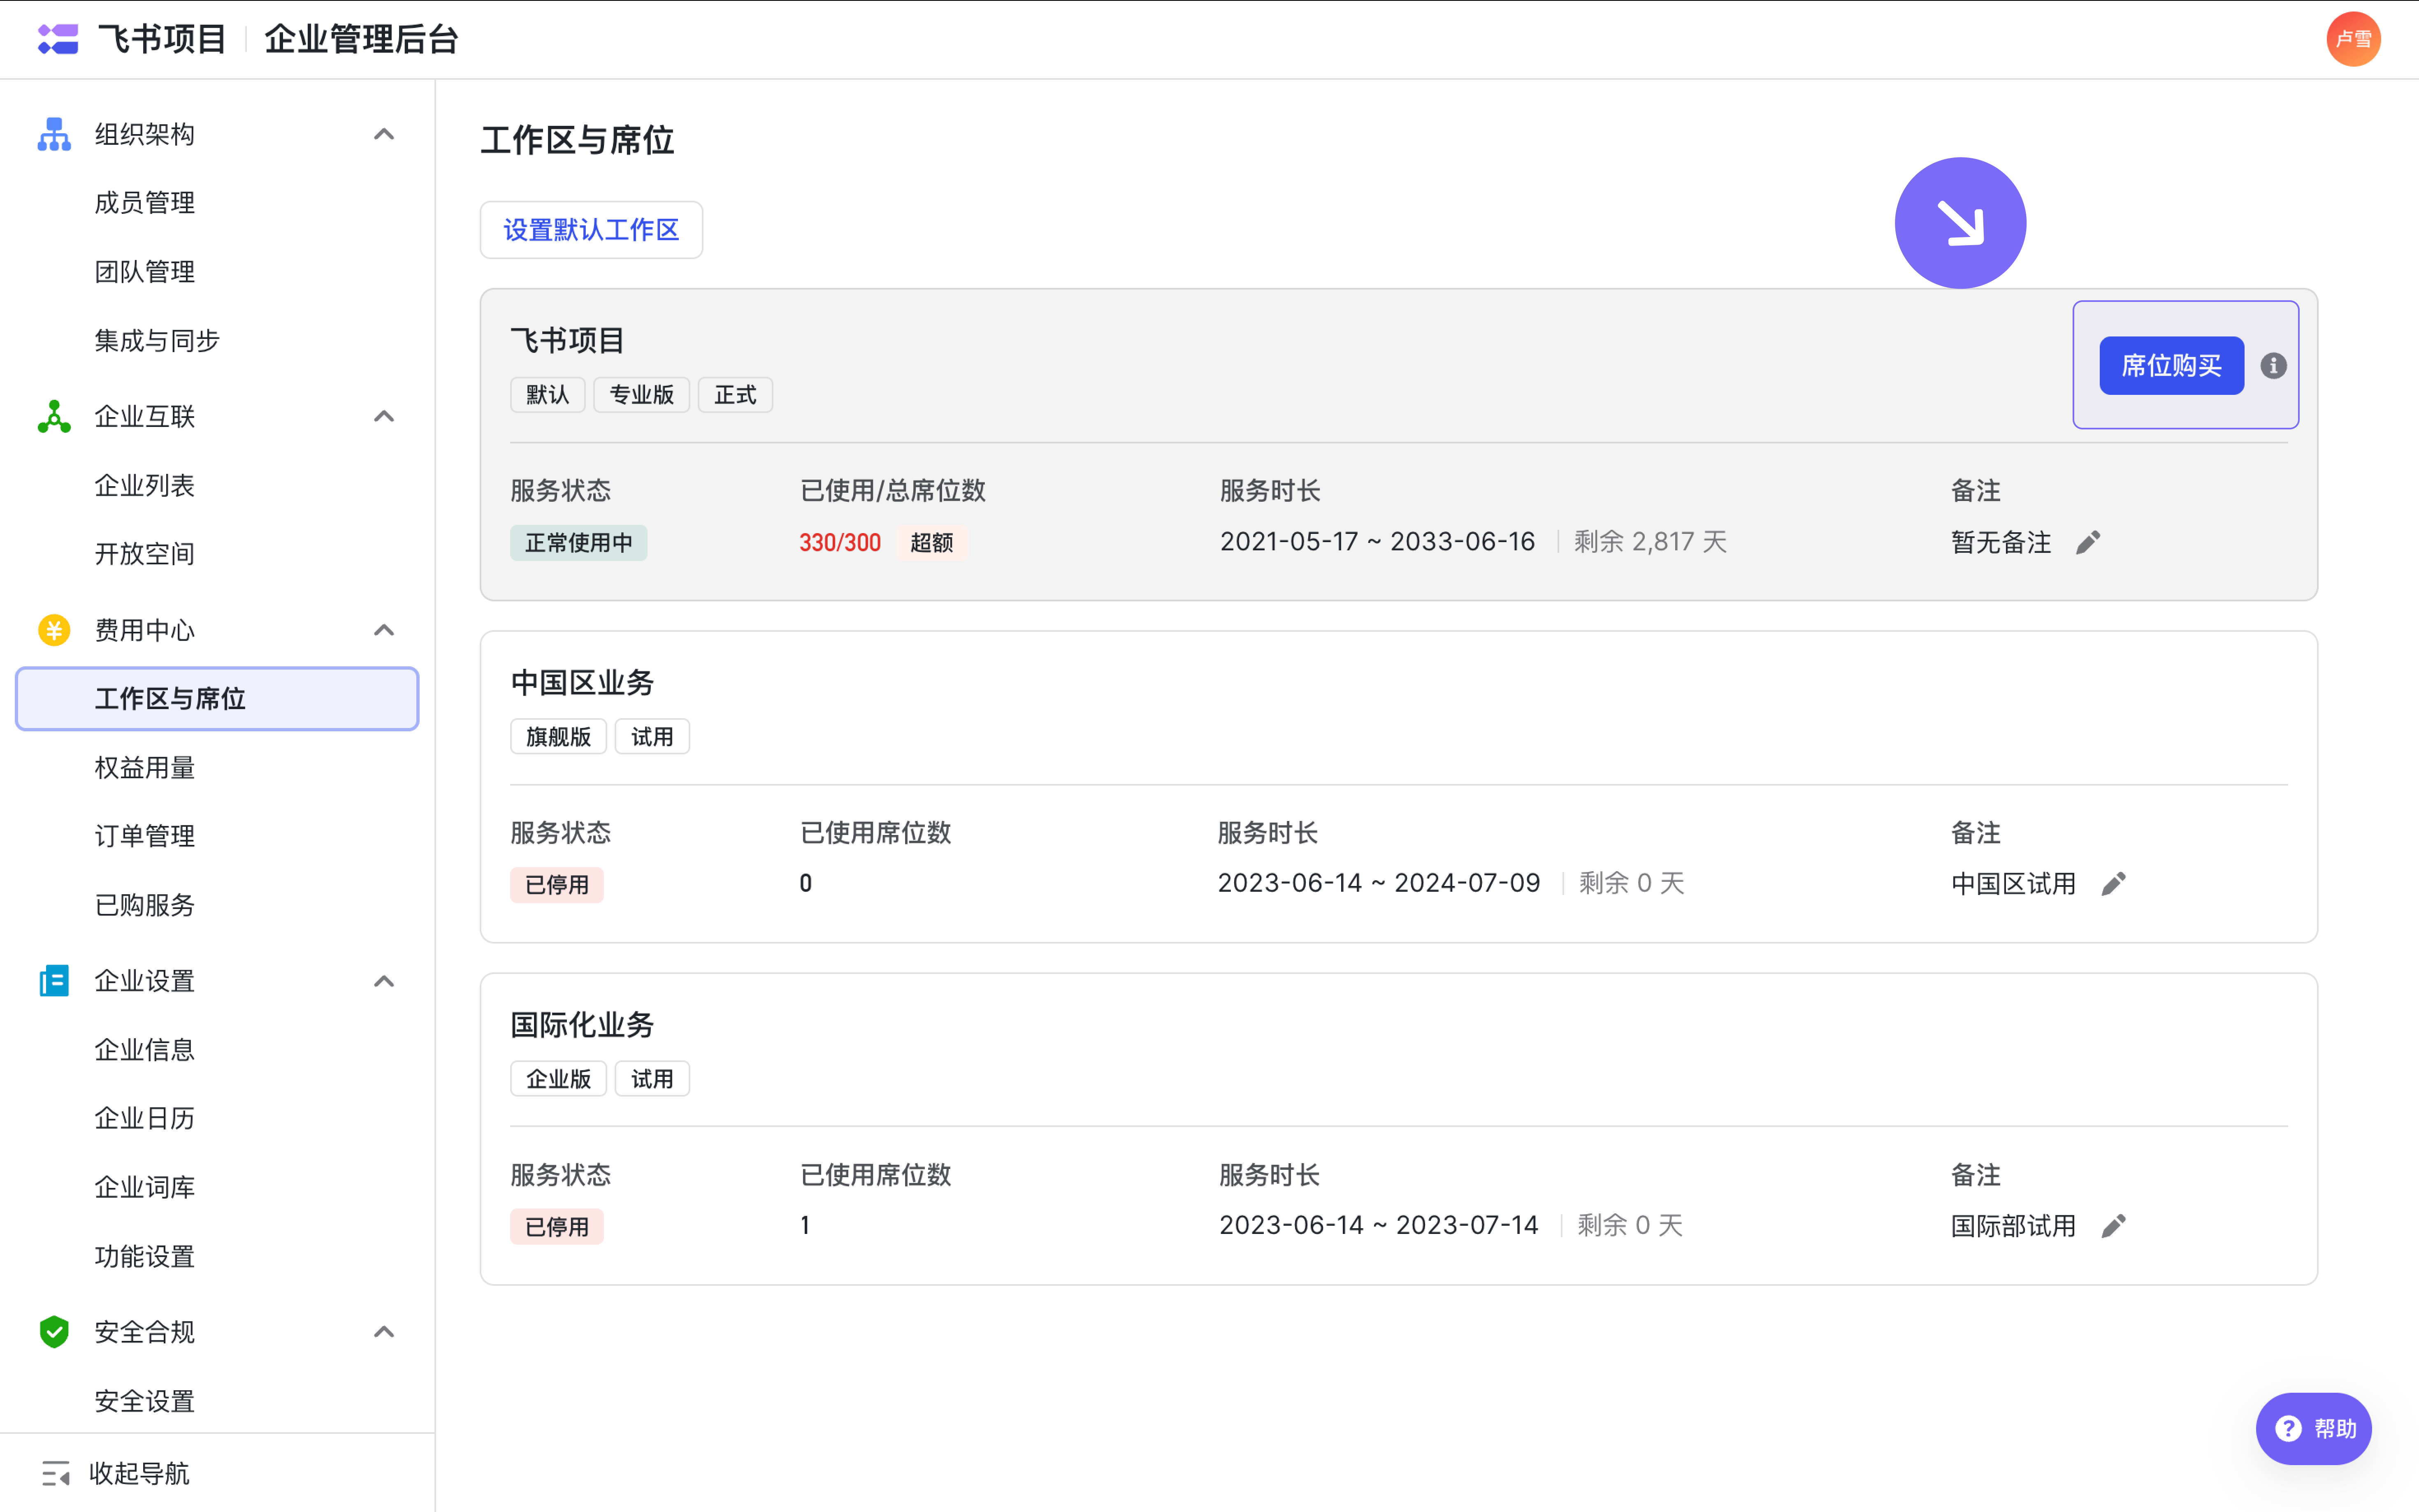Click the 费用中心 yen coin icon
Viewport: 2419px width, 1512px height.
click(x=54, y=630)
